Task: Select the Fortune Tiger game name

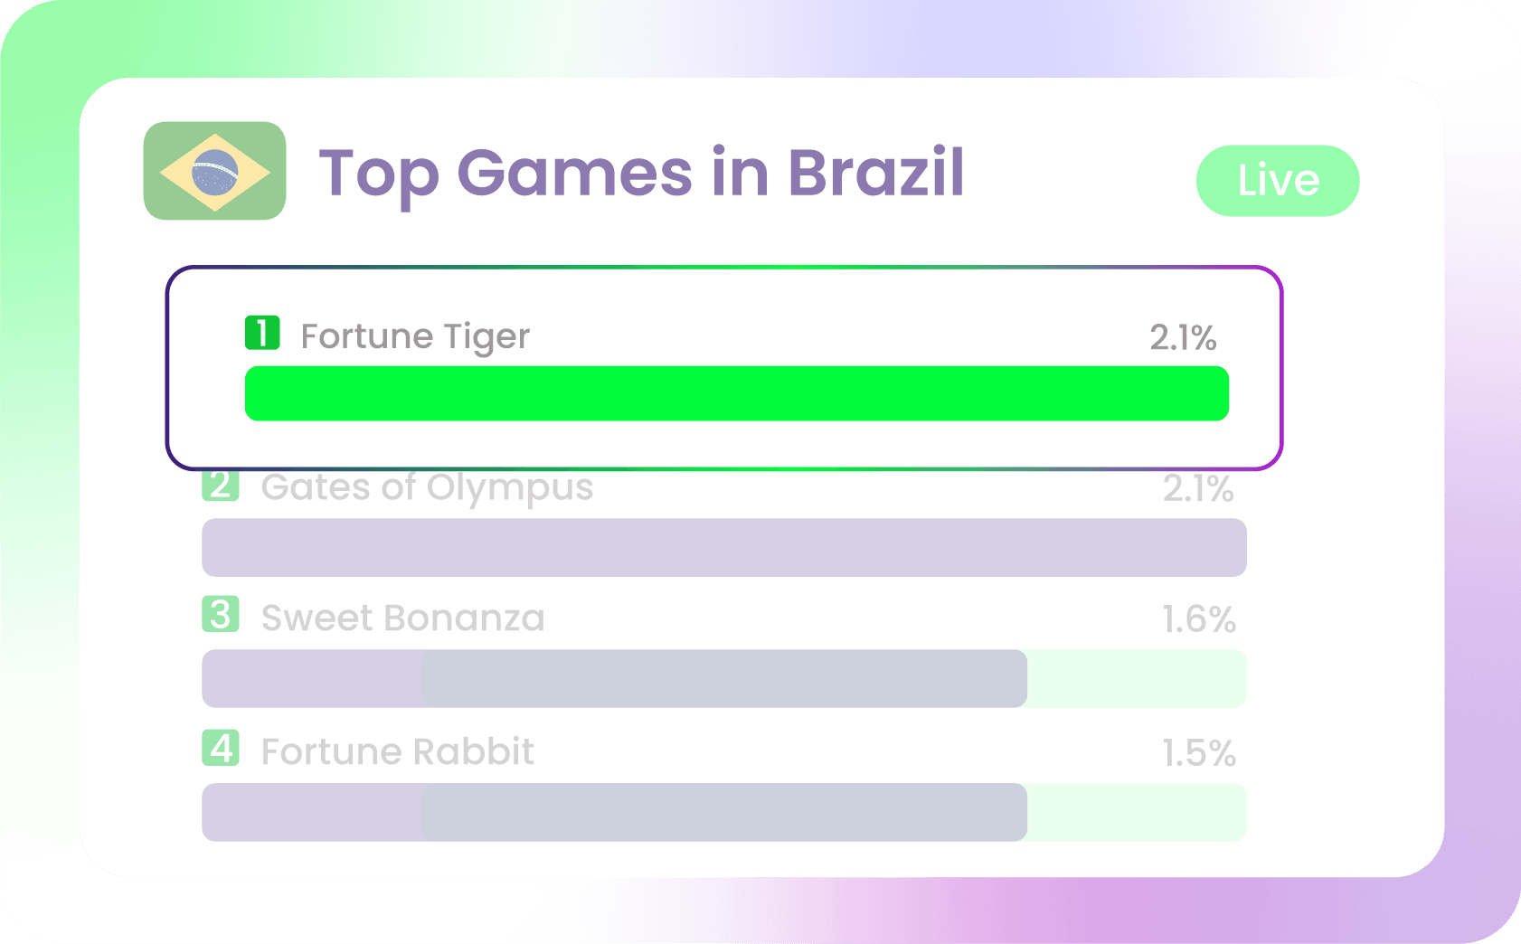Action: click(x=415, y=336)
